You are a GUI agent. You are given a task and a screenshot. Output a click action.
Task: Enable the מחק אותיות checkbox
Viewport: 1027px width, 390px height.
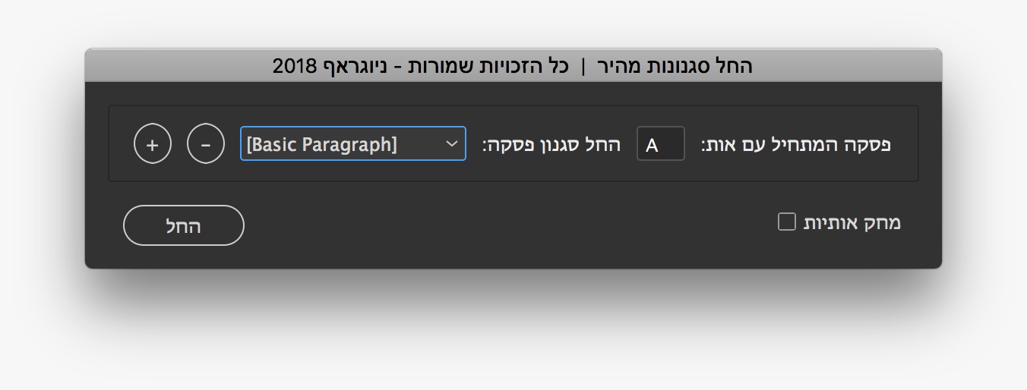pyautogui.click(x=787, y=222)
